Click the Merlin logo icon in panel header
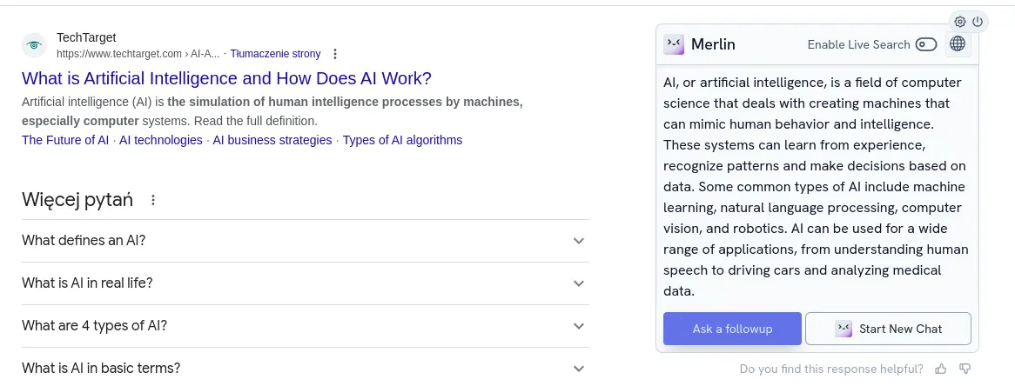The image size is (1015, 386). [x=674, y=44]
